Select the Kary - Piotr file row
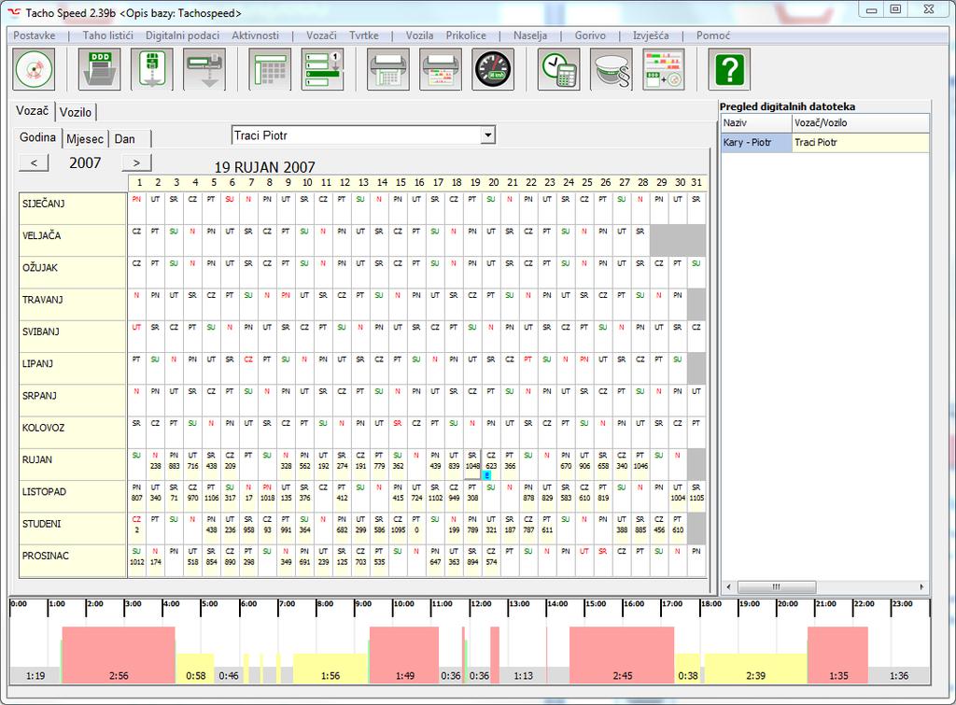The image size is (956, 705). 756,142
